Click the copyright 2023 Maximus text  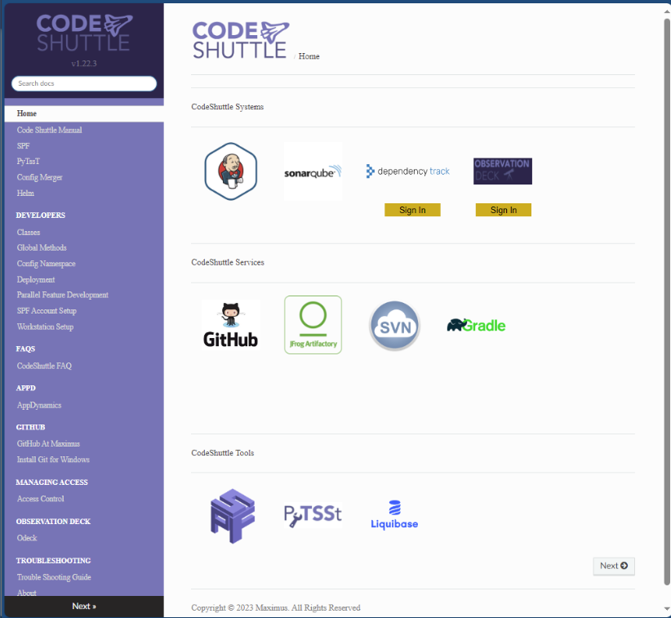pos(276,607)
